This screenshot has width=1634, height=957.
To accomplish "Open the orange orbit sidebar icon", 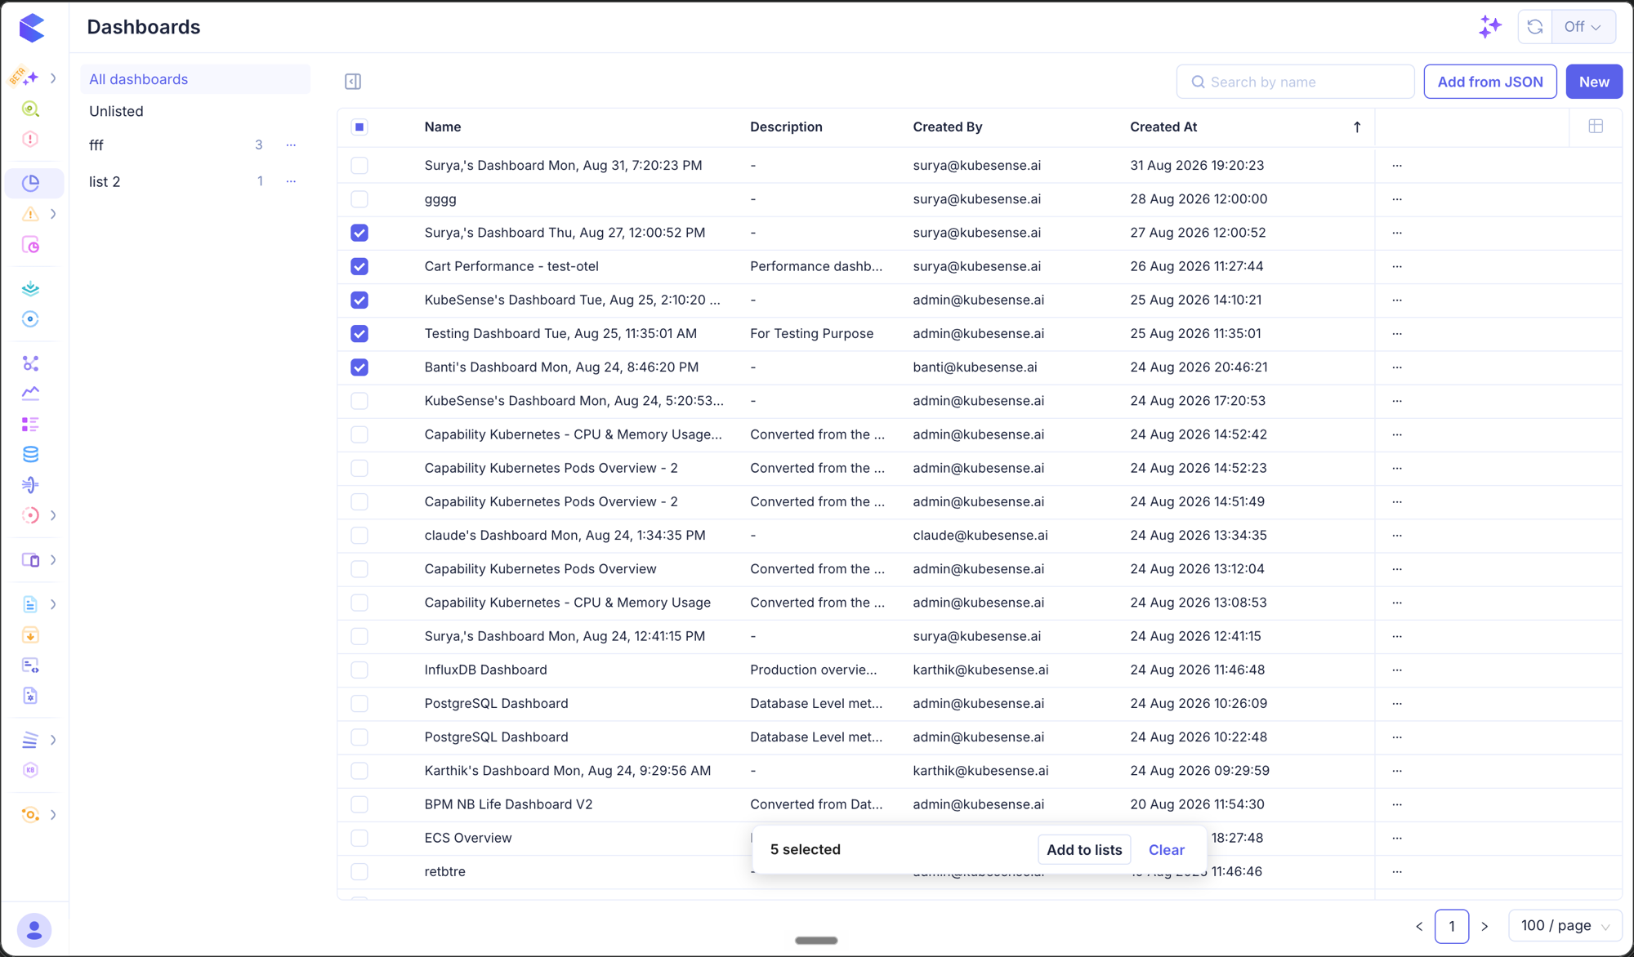I will coord(30,814).
